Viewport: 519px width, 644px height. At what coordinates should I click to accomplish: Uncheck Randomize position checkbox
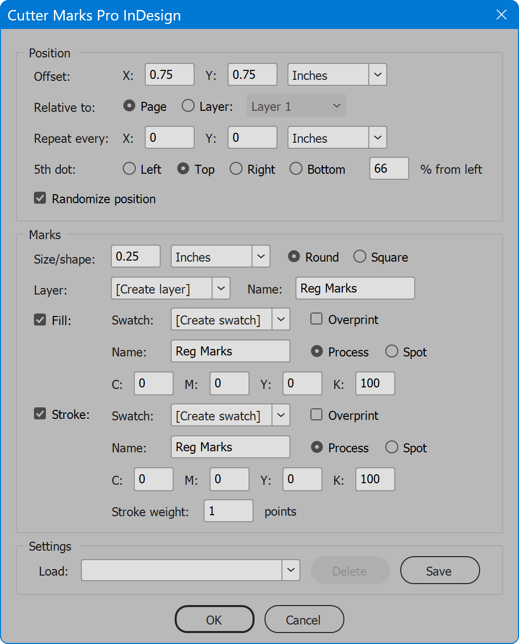click(40, 198)
